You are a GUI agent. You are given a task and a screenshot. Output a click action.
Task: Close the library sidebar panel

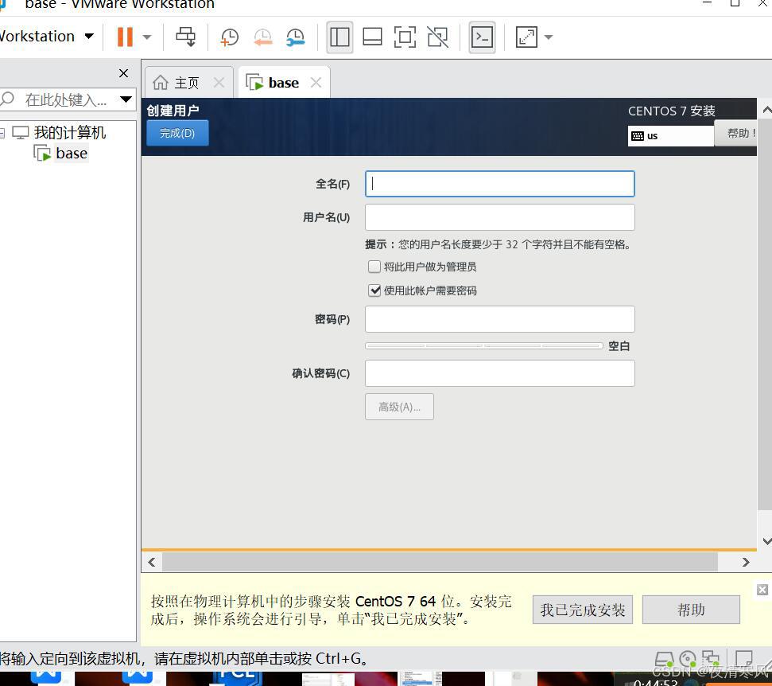click(123, 73)
